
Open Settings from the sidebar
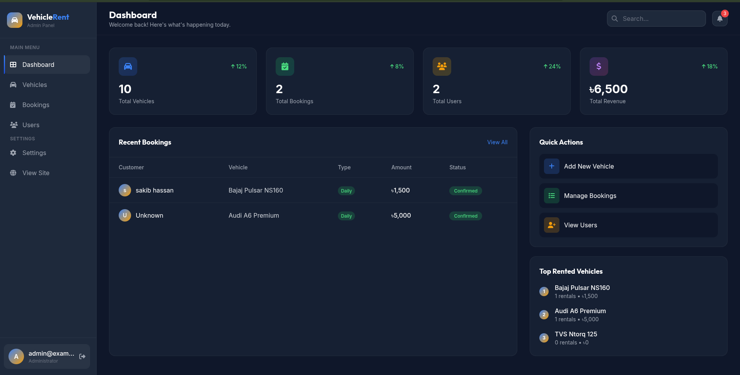(34, 153)
